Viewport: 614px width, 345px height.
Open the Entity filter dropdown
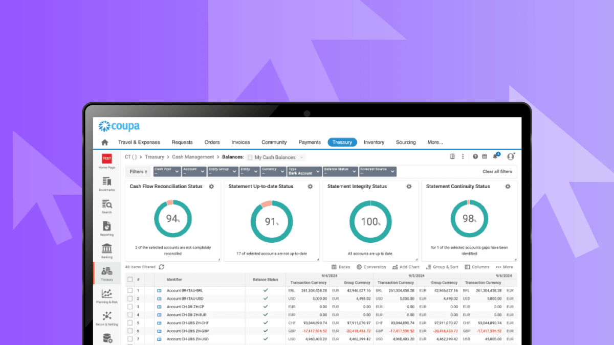coord(249,171)
